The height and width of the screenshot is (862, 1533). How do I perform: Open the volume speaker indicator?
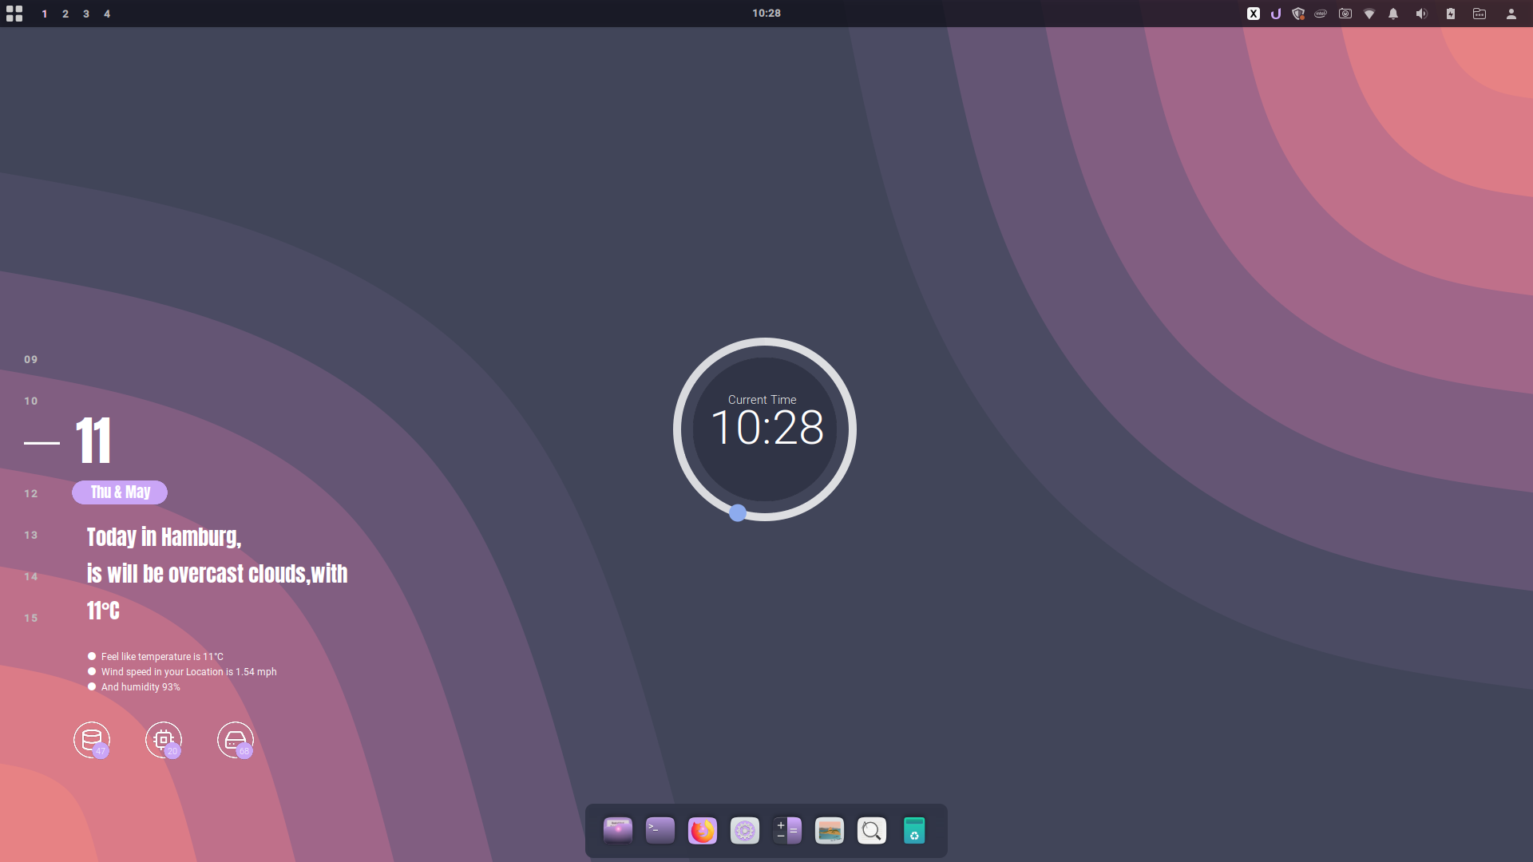(1421, 14)
